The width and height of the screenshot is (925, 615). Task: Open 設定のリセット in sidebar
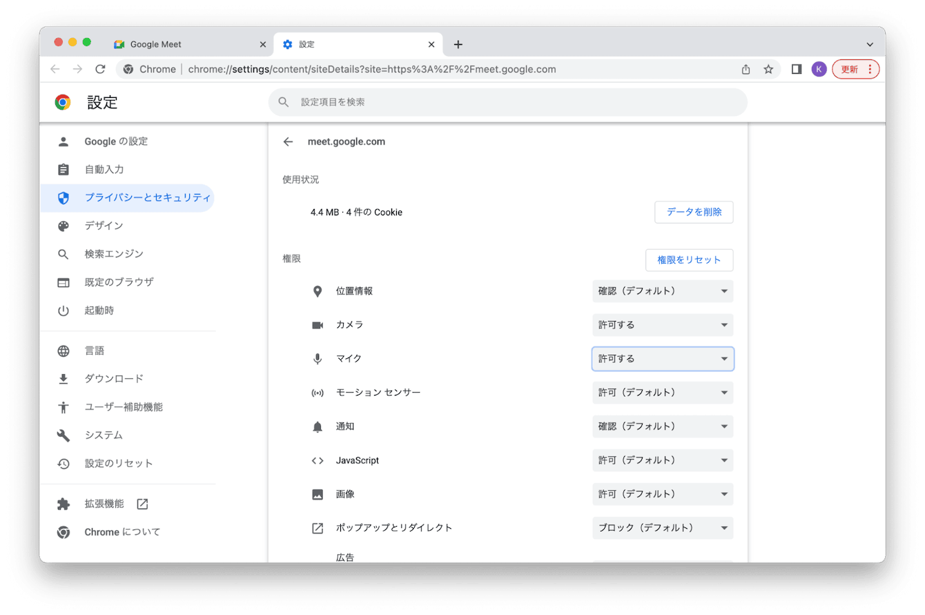[128, 464]
